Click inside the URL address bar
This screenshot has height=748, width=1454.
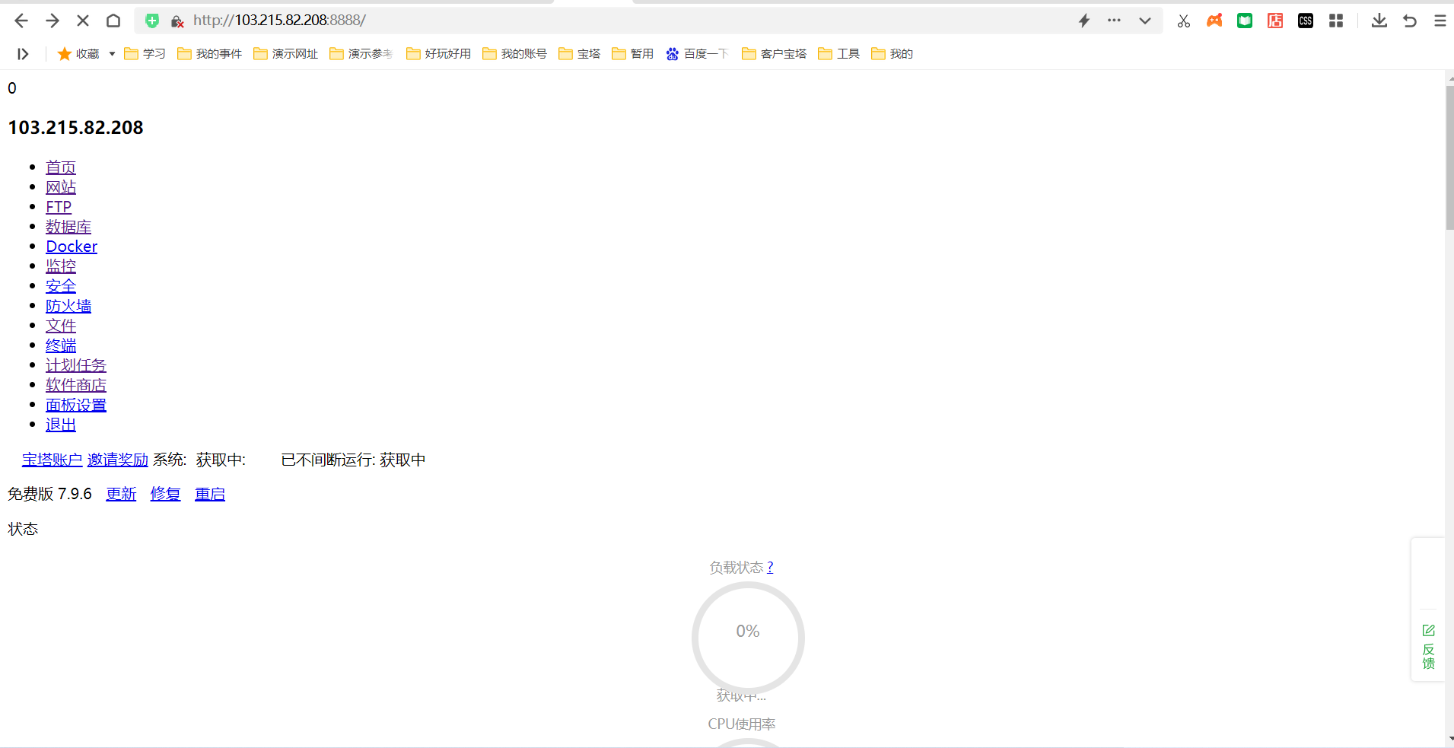(x=457, y=21)
